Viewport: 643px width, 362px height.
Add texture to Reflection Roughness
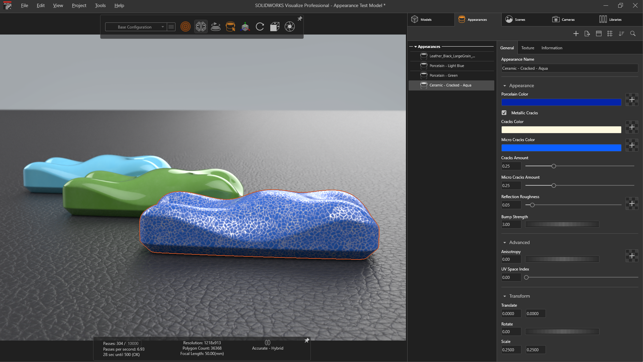pyautogui.click(x=632, y=203)
